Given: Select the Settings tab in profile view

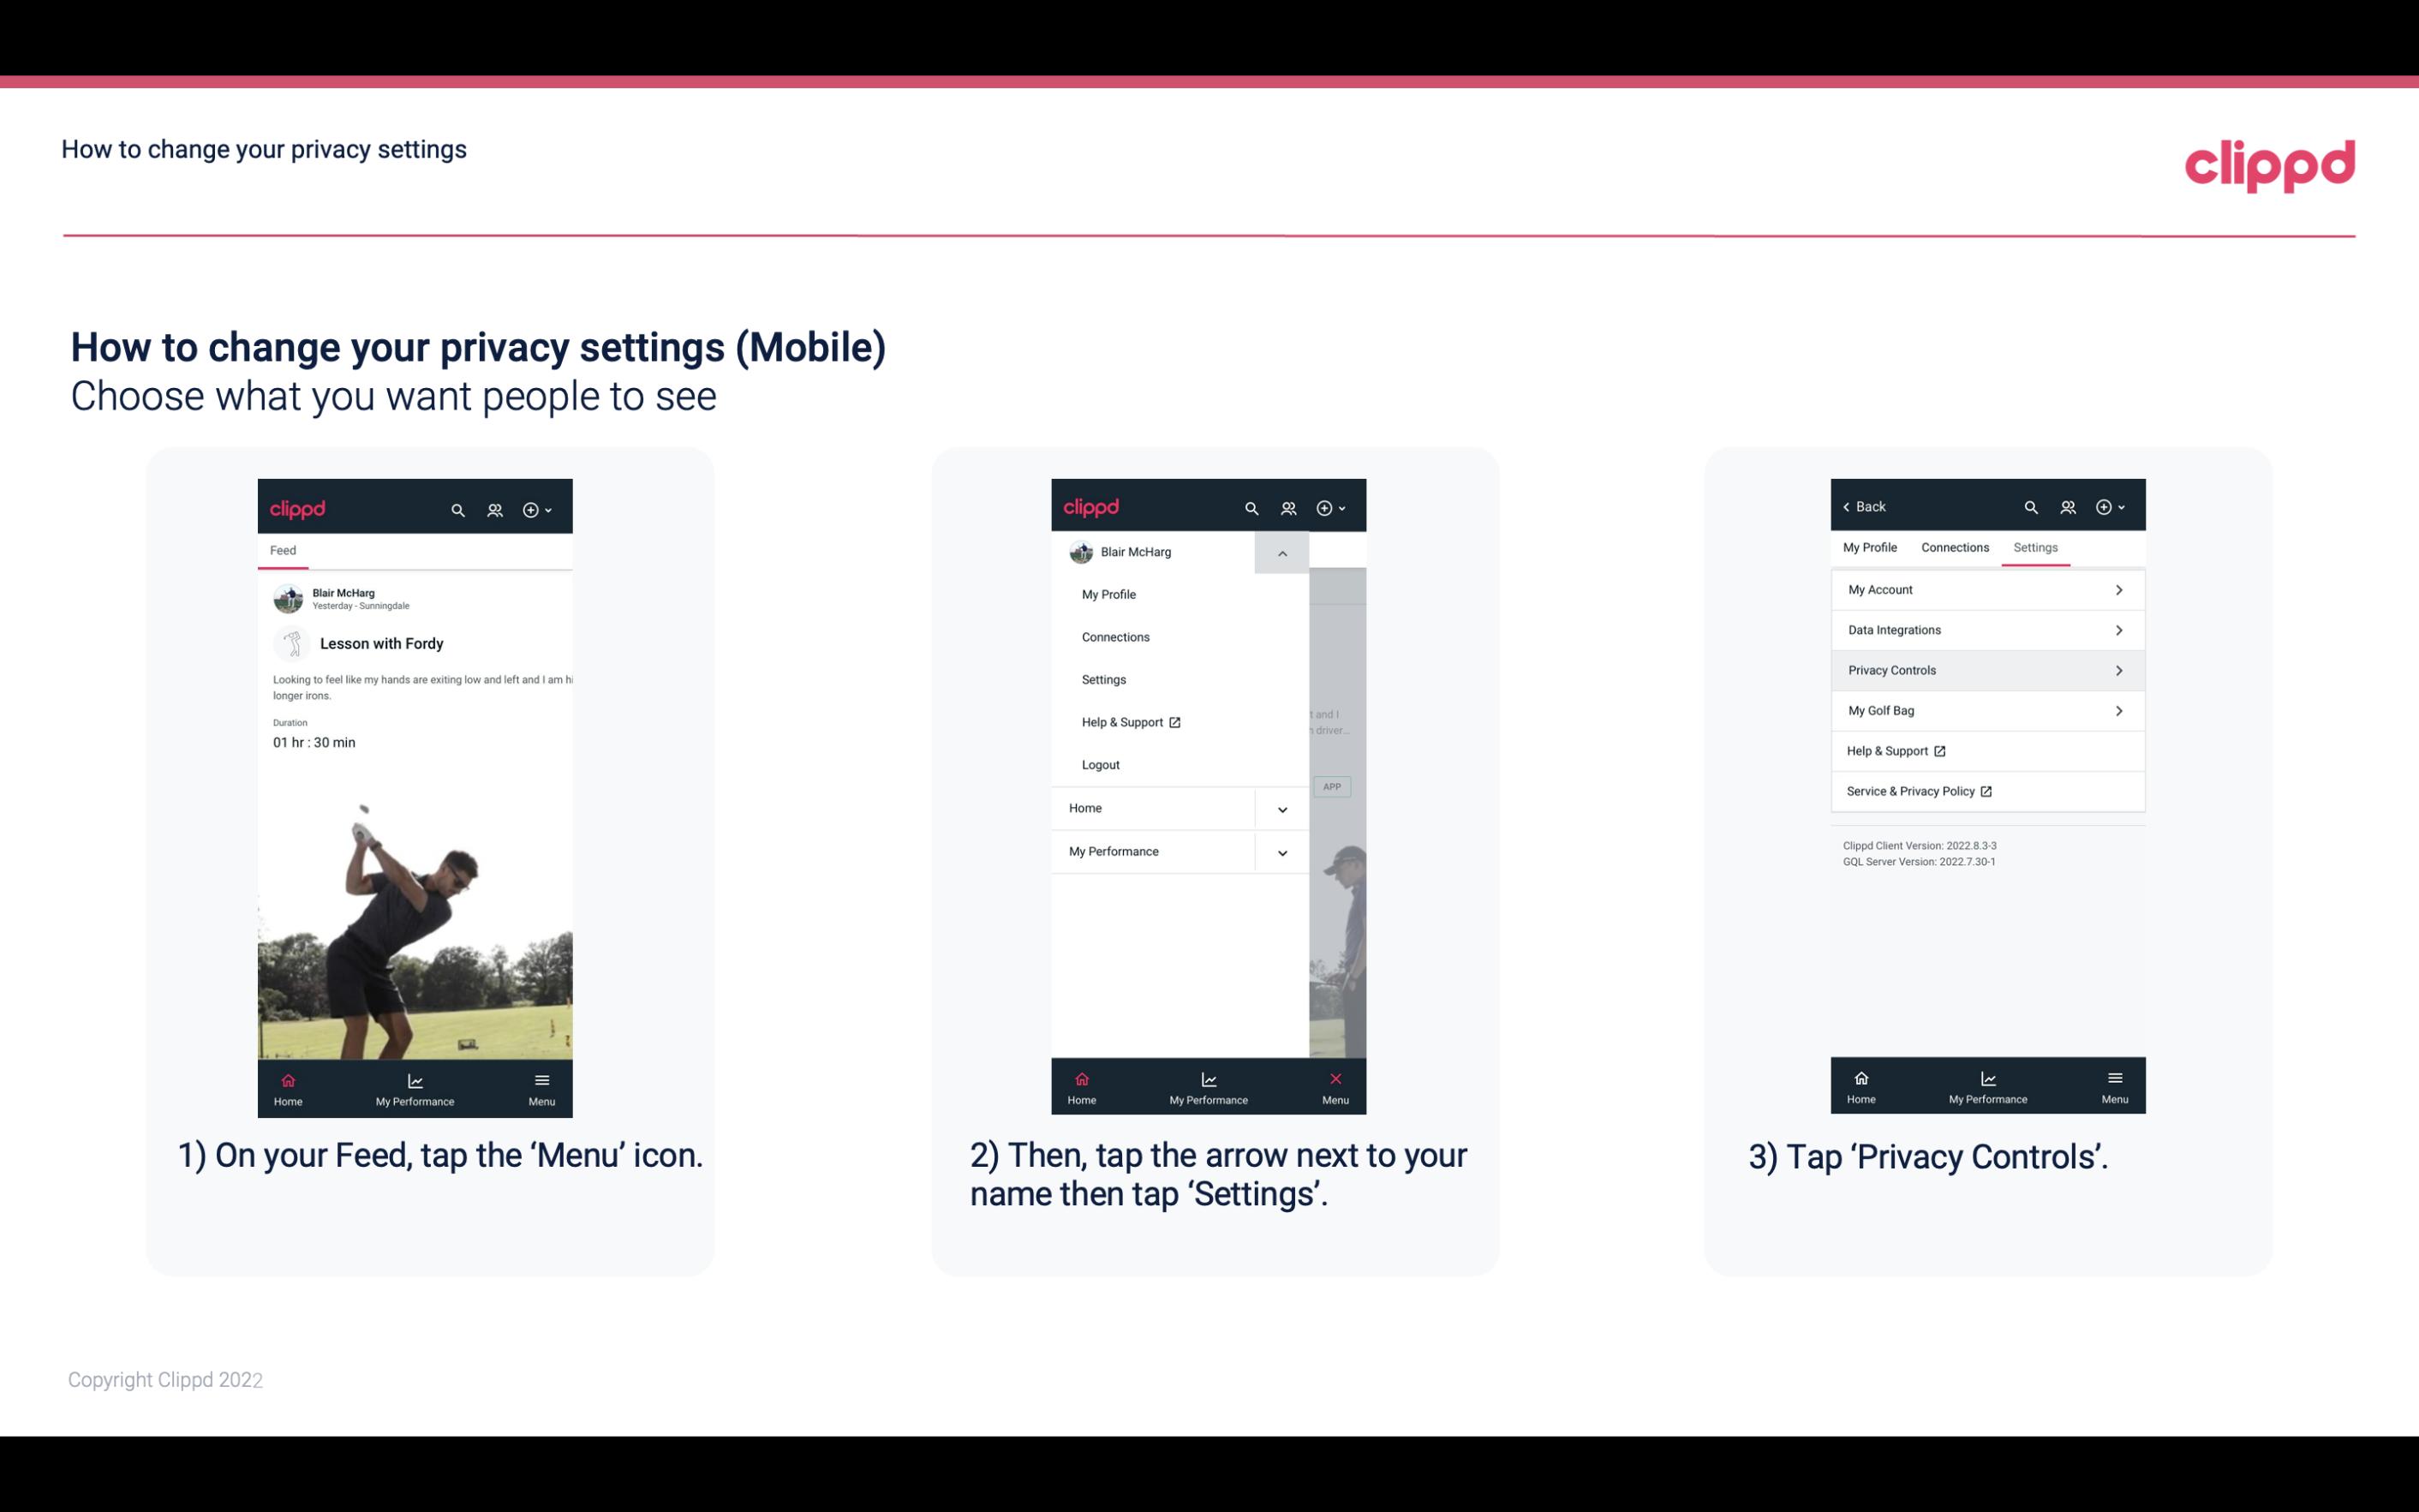Looking at the screenshot, I should [x=2036, y=547].
